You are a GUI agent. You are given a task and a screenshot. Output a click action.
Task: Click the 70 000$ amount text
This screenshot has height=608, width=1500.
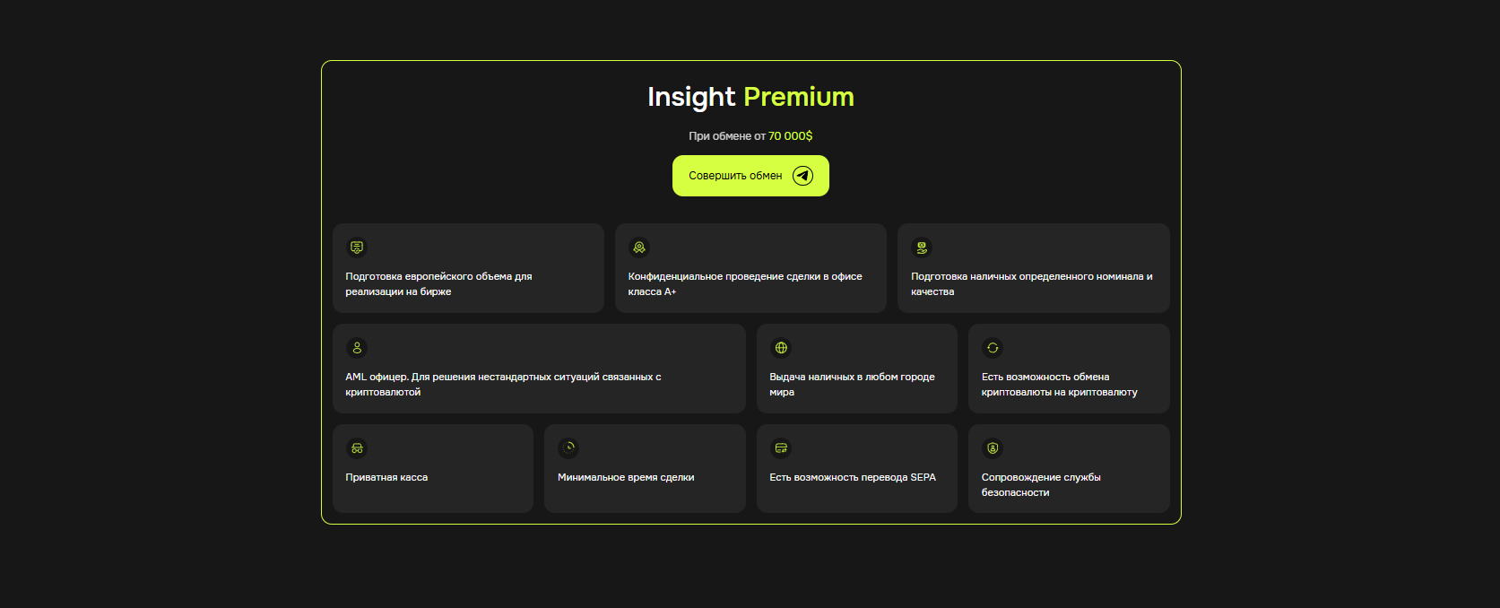pos(790,136)
